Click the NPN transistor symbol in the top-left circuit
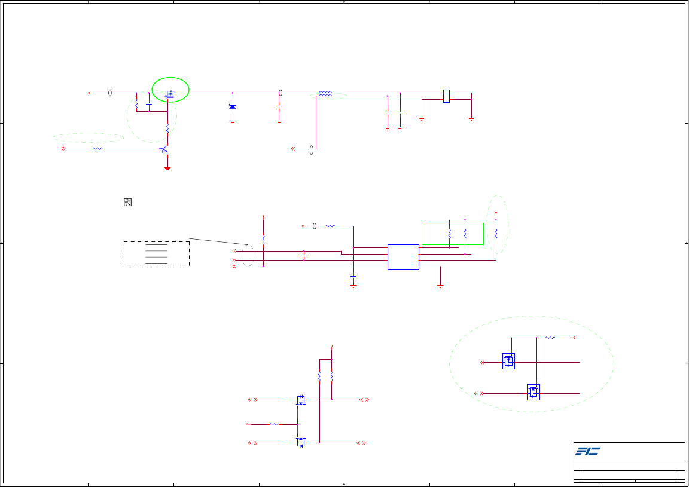The height and width of the screenshot is (487, 689). tap(164, 150)
